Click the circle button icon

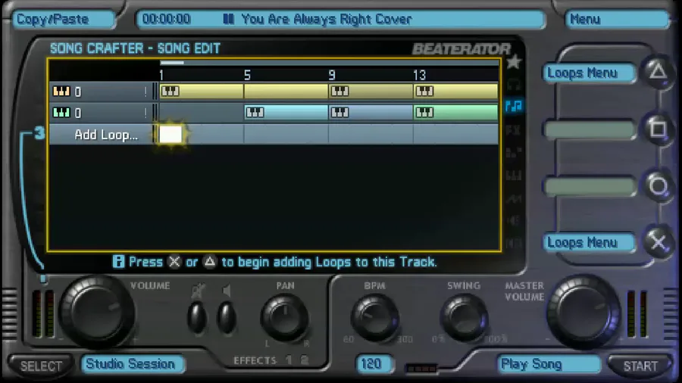click(658, 186)
